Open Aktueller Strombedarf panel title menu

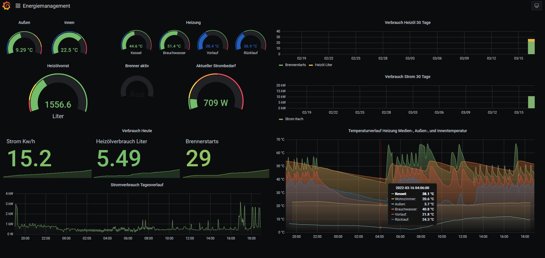pos(216,66)
